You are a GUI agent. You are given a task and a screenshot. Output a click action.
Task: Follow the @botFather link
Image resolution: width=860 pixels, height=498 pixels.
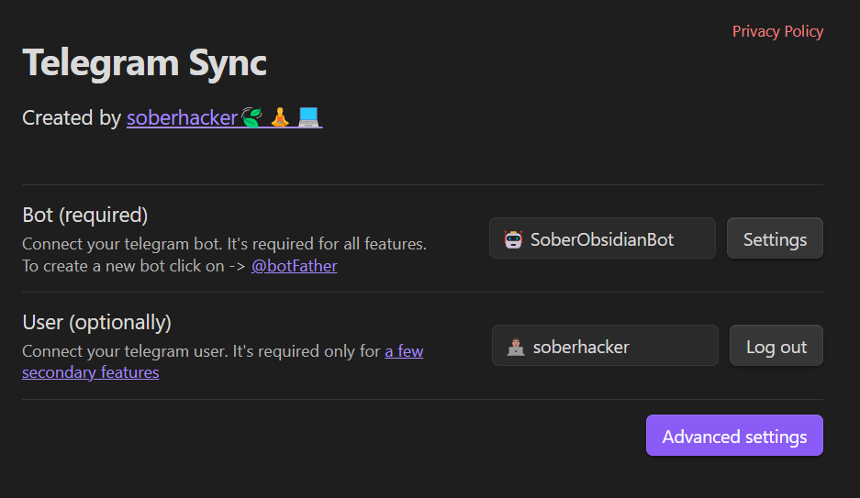pyautogui.click(x=294, y=266)
